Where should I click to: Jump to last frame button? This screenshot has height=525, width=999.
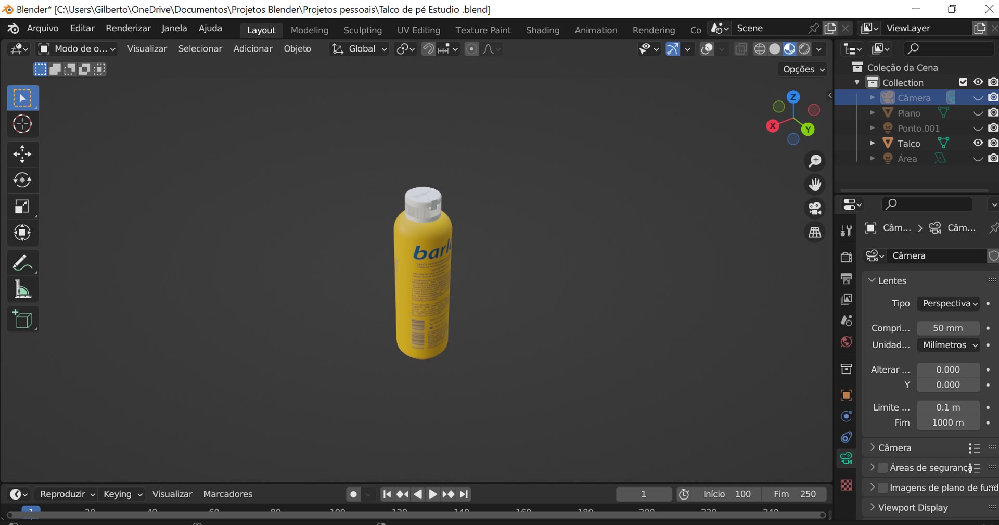click(465, 494)
